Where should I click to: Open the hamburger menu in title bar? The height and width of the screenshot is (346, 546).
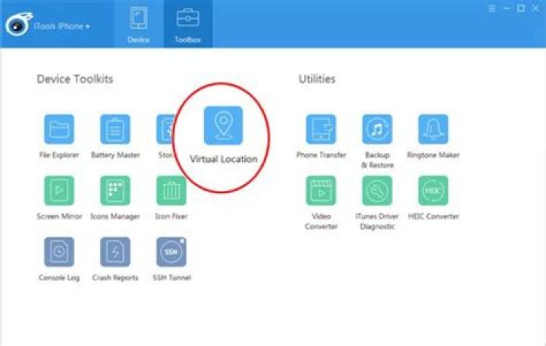[491, 8]
